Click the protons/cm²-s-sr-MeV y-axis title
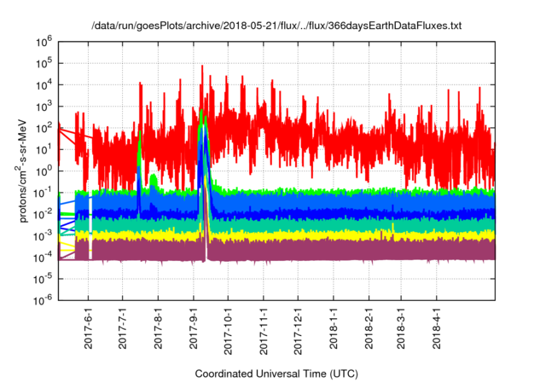Screen dimensions: 546x382 [22, 171]
